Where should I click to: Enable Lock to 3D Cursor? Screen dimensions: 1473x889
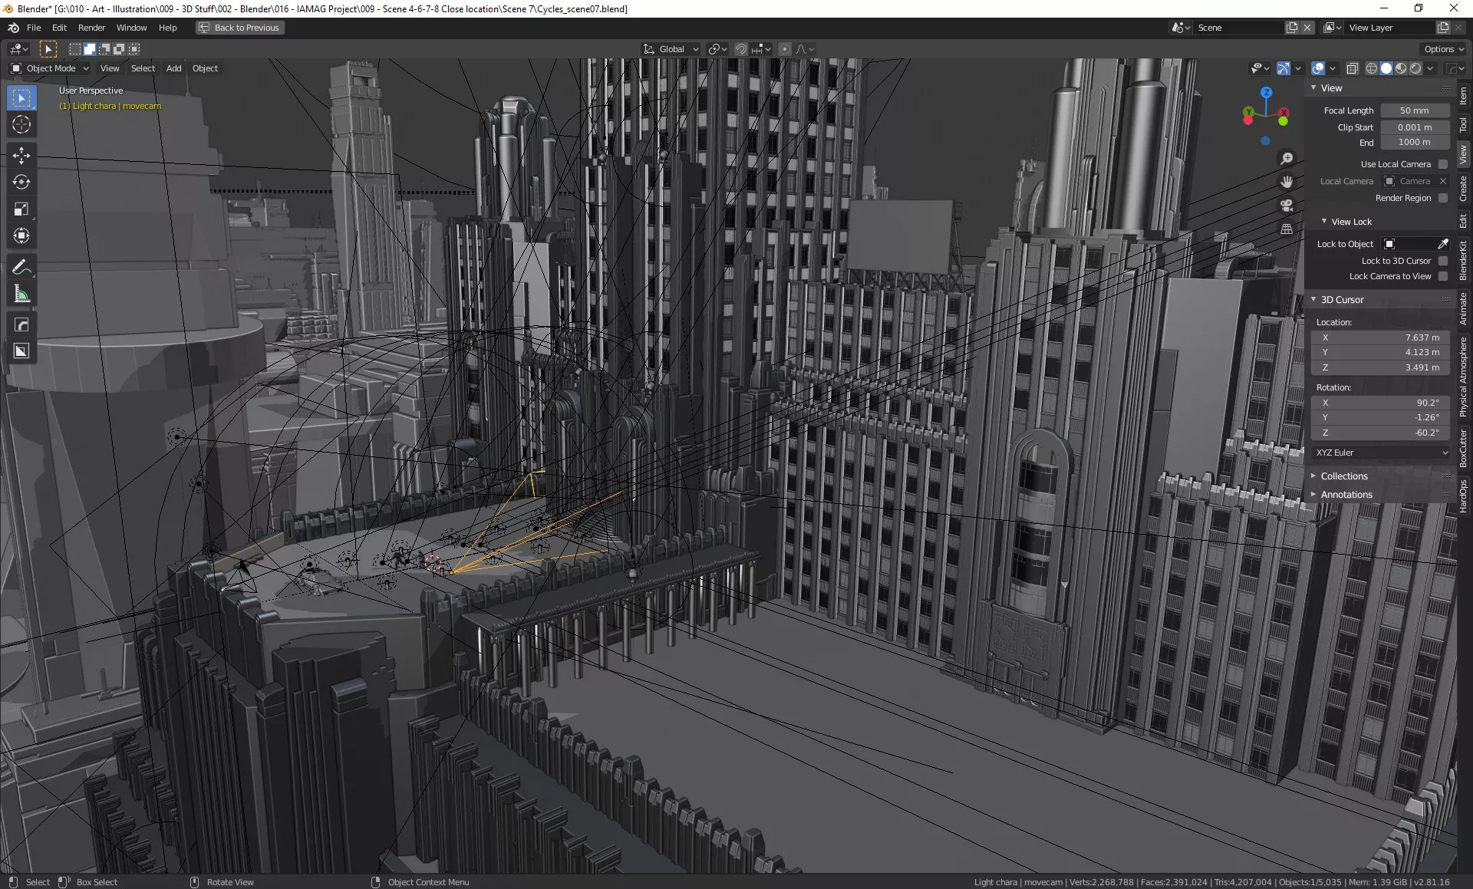1443,261
